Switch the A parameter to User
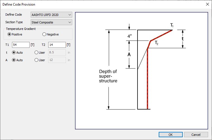The height and width of the screenshot is (140, 212). pos(36,60)
